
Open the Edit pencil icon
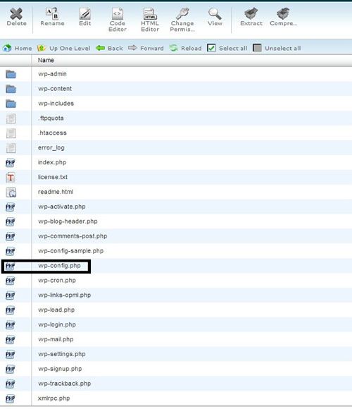click(x=85, y=13)
